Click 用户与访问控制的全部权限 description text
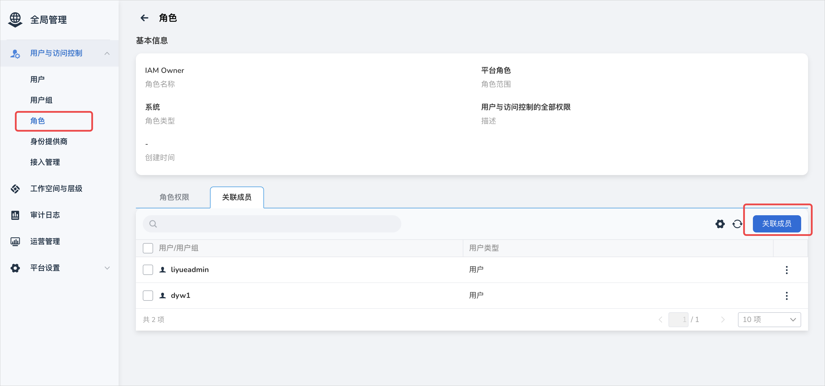 click(526, 107)
